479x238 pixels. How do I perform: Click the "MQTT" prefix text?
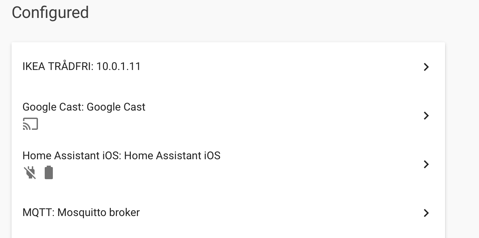point(38,213)
